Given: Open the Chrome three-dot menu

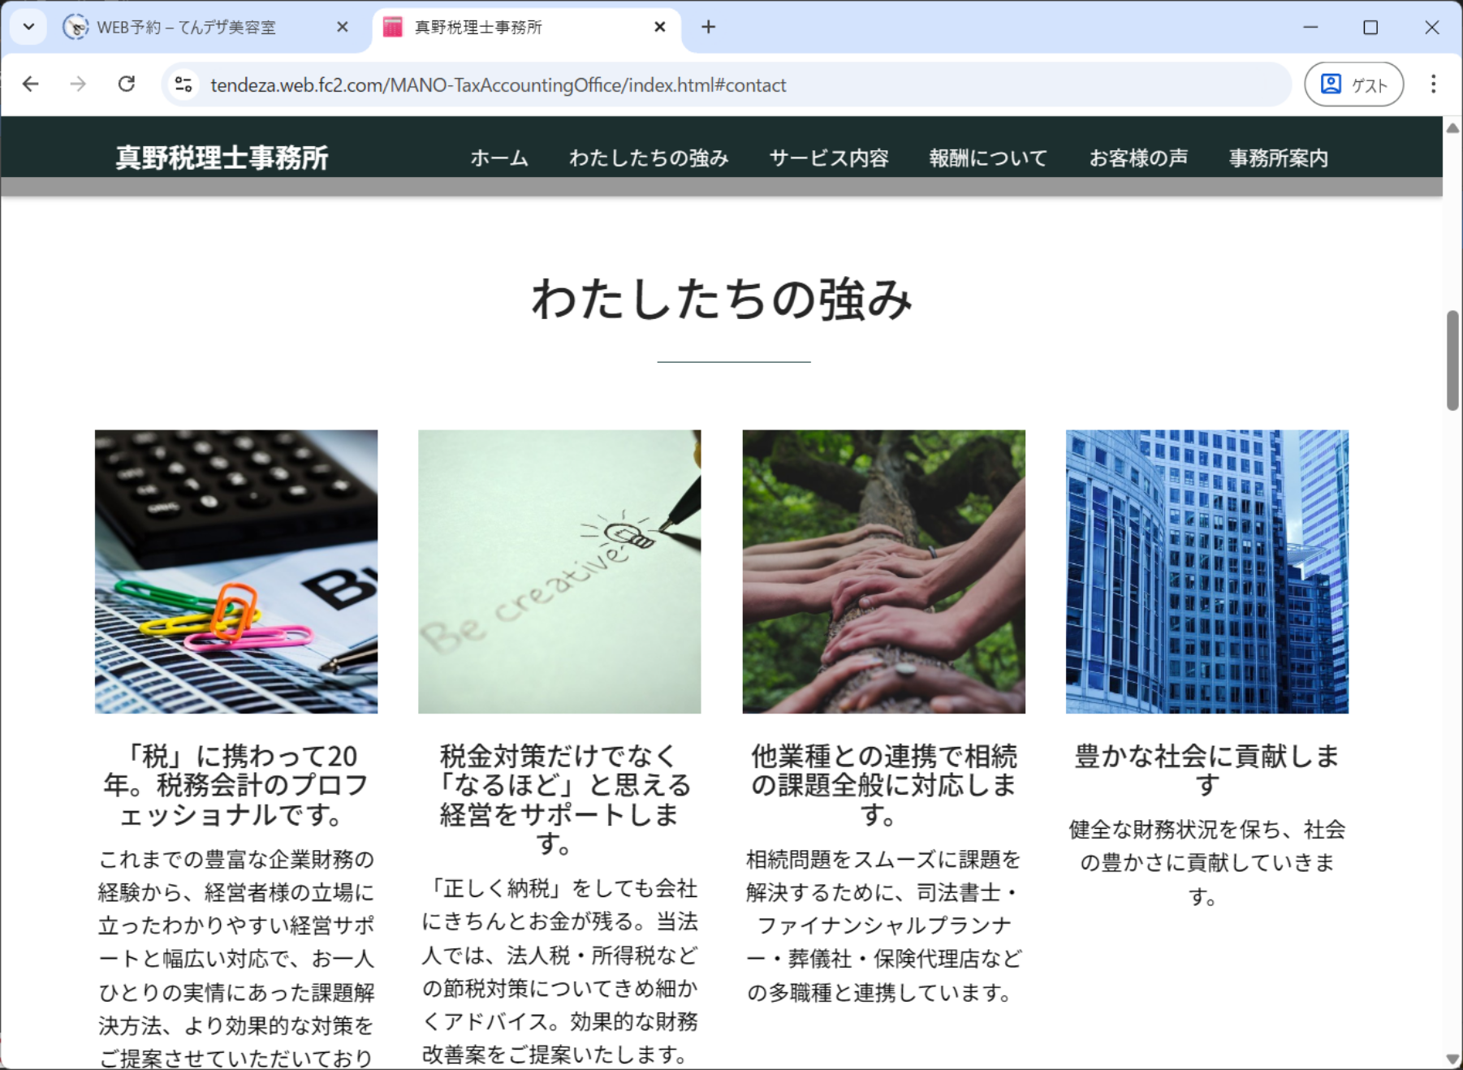Looking at the screenshot, I should 1433,84.
